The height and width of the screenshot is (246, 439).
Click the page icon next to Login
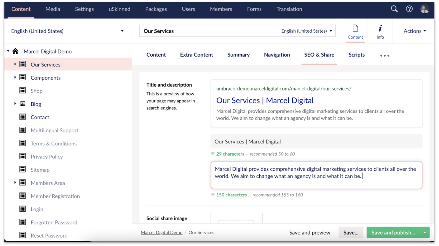(x=22, y=209)
